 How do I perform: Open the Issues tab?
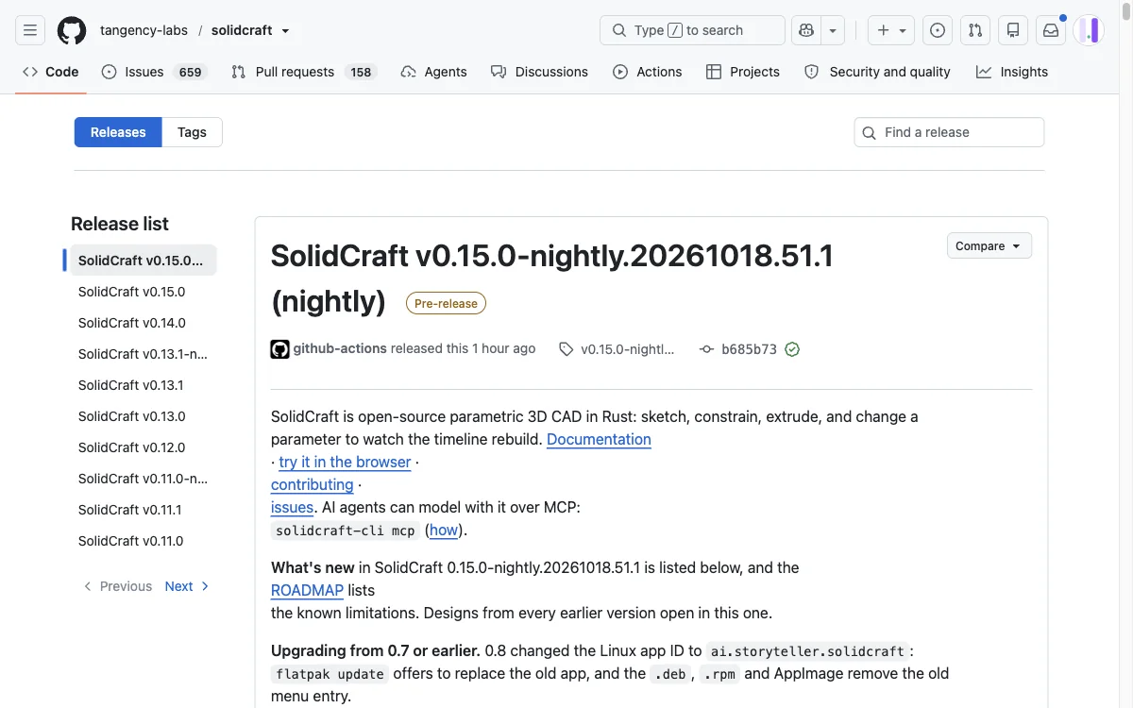[154, 72]
